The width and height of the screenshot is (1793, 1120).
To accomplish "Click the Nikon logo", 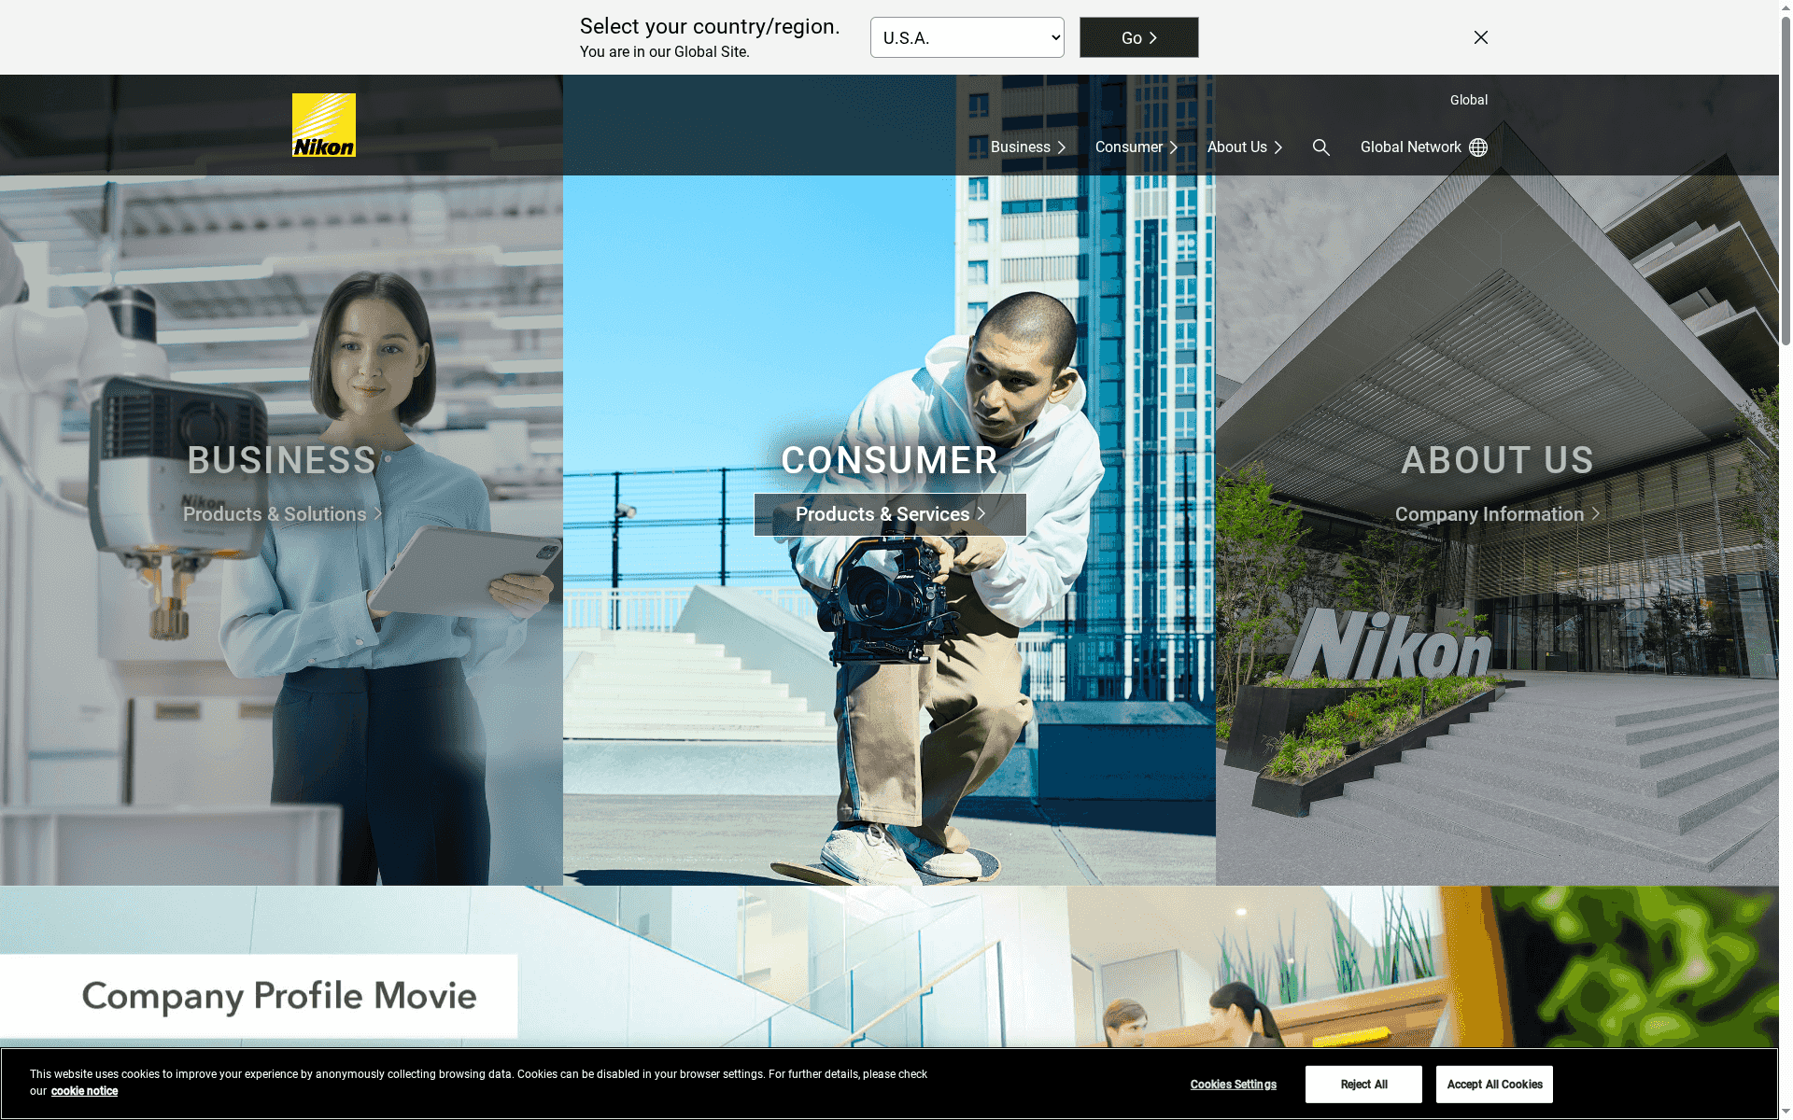I will click(323, 124).
